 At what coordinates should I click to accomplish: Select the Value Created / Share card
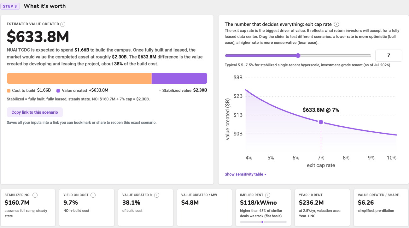[381, 207]
